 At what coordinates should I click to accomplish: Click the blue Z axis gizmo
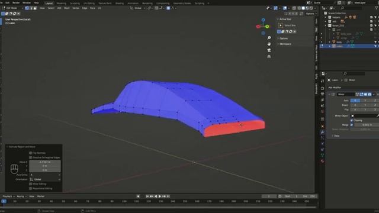click(263, 20)
